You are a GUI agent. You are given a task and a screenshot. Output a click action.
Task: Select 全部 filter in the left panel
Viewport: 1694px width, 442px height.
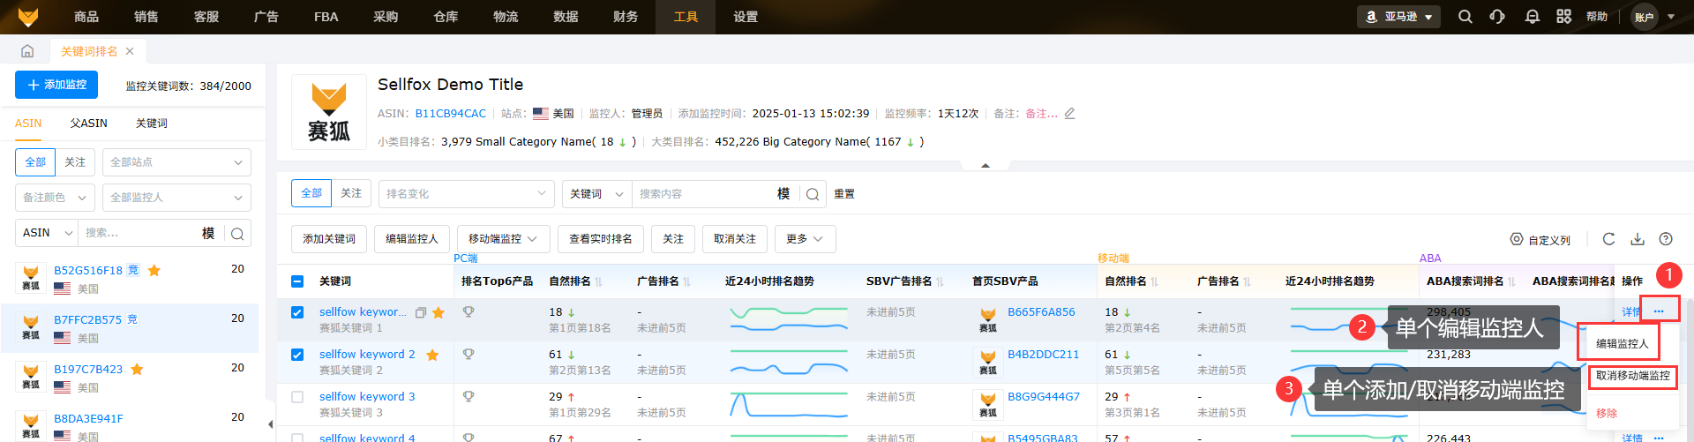(x=35, y=162)
